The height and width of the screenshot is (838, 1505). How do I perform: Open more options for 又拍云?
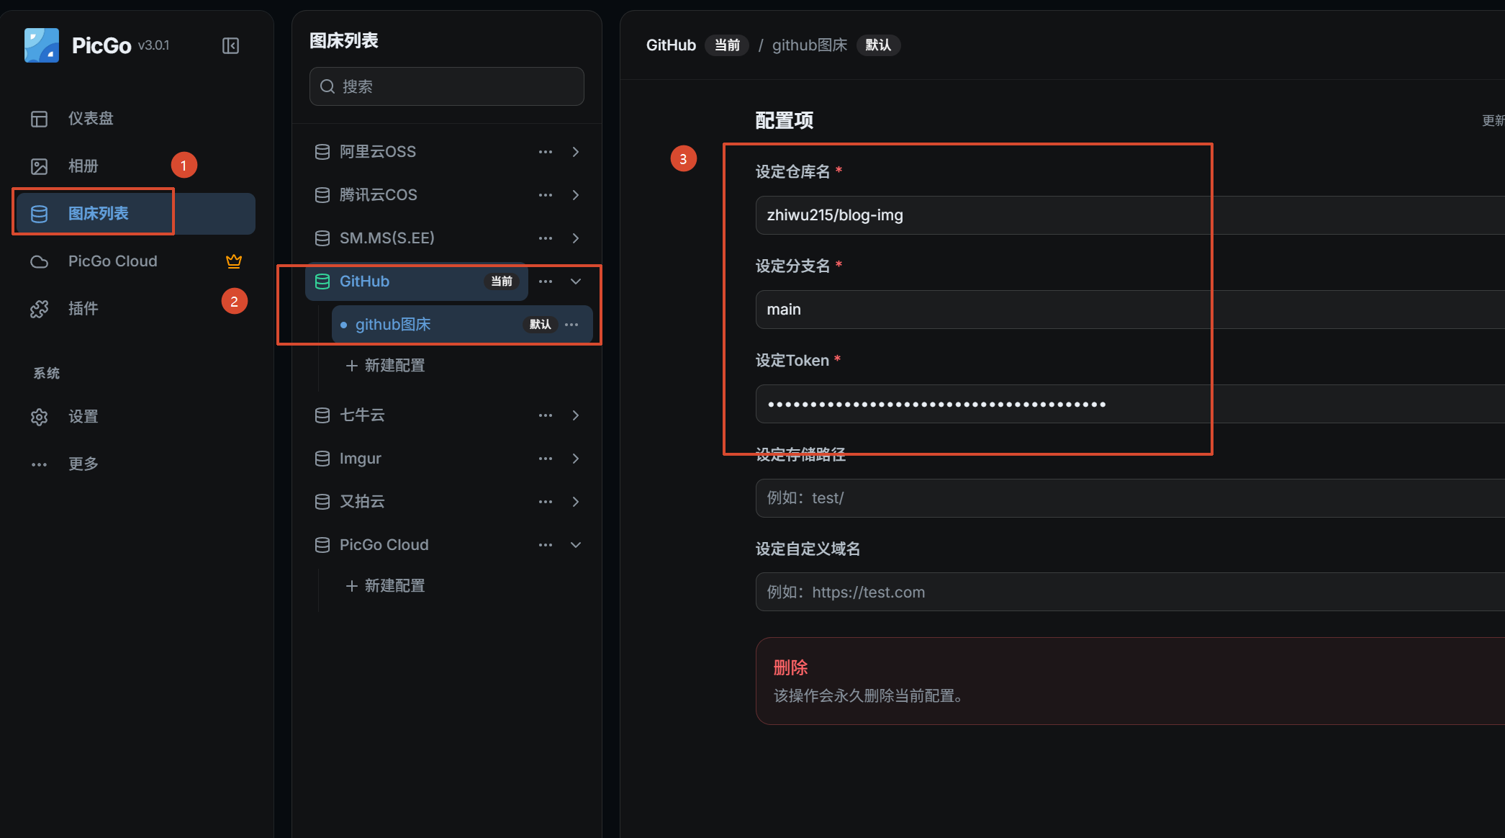click(x=546, y=502)
